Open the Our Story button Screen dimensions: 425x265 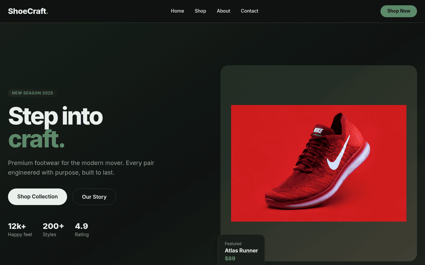pos(94,197)
